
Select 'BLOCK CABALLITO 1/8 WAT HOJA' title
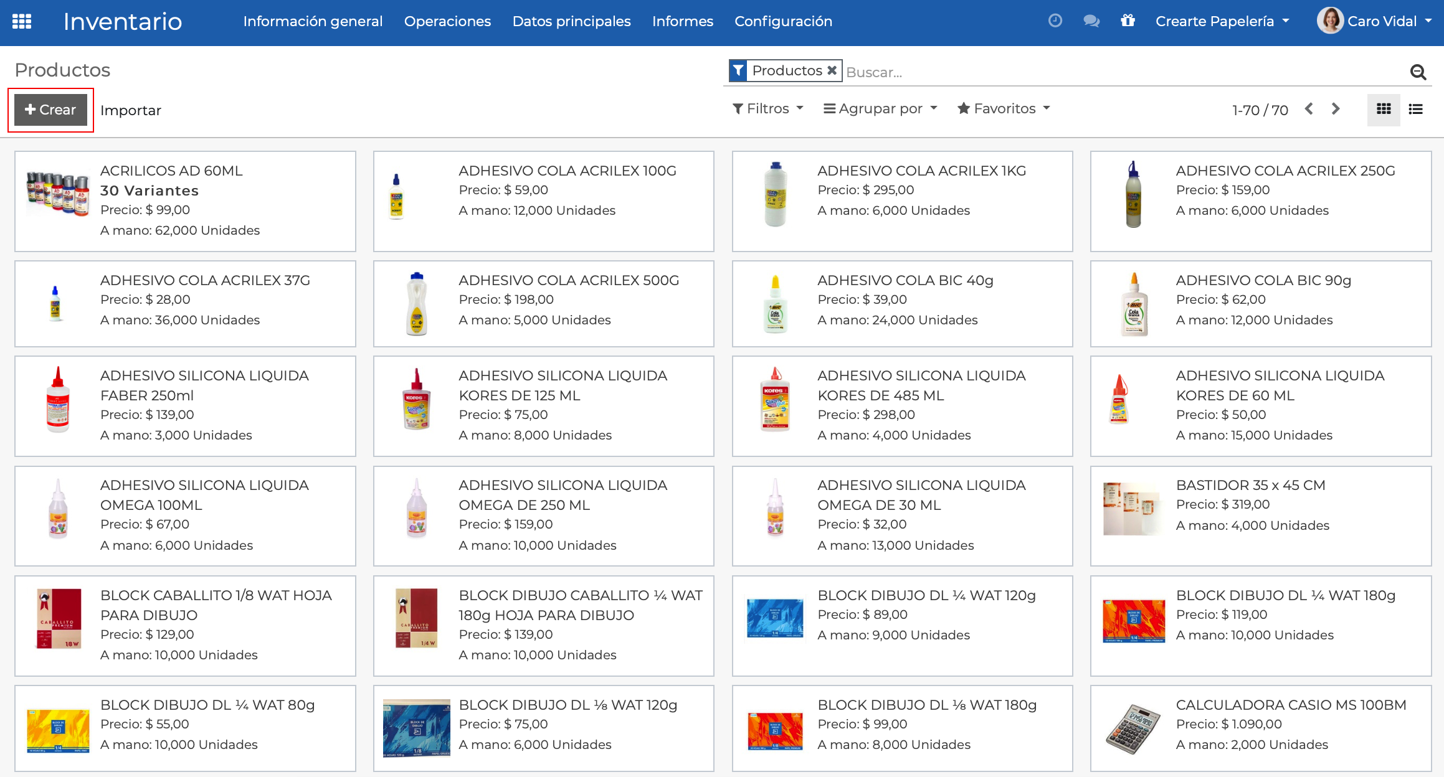(x=216, y=595)
